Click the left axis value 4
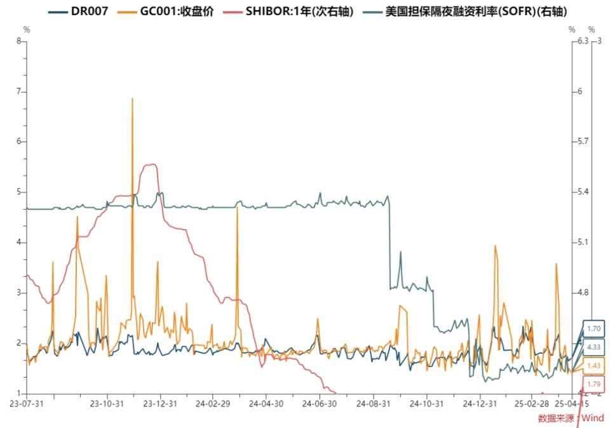 click(x=18, y=242)
